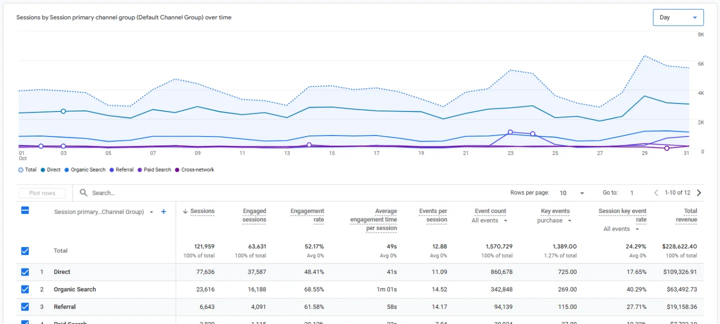Open the Day time granularity dropdown
This screenshot has width=720, height=324.
click(678, 16)
